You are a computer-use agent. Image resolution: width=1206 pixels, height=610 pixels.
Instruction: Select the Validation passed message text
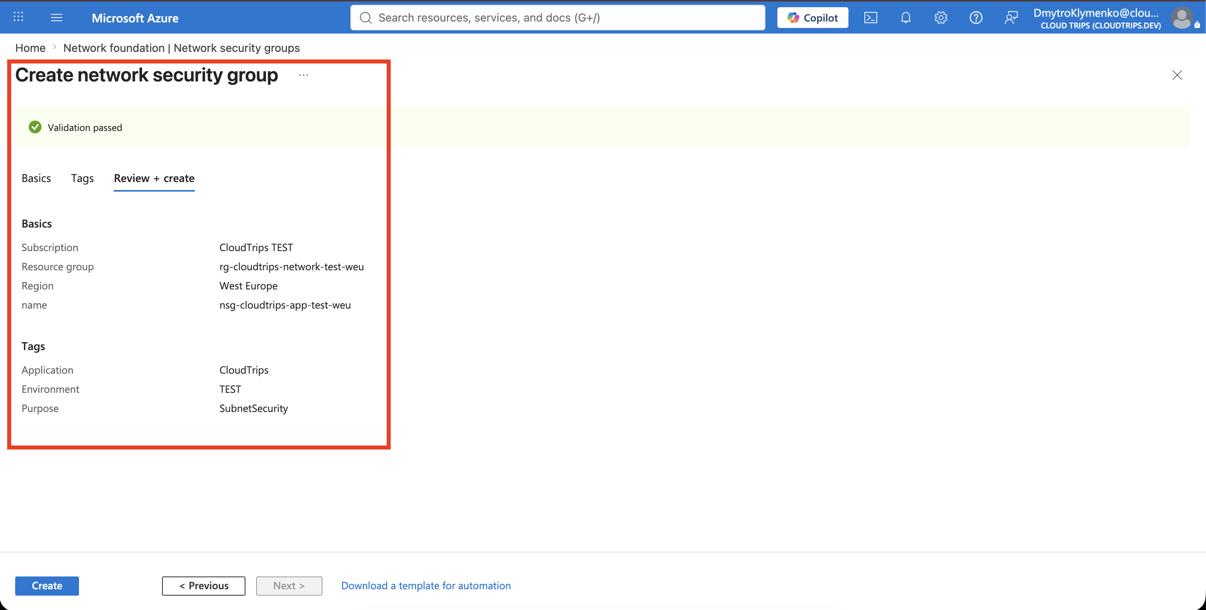[85, 127]
